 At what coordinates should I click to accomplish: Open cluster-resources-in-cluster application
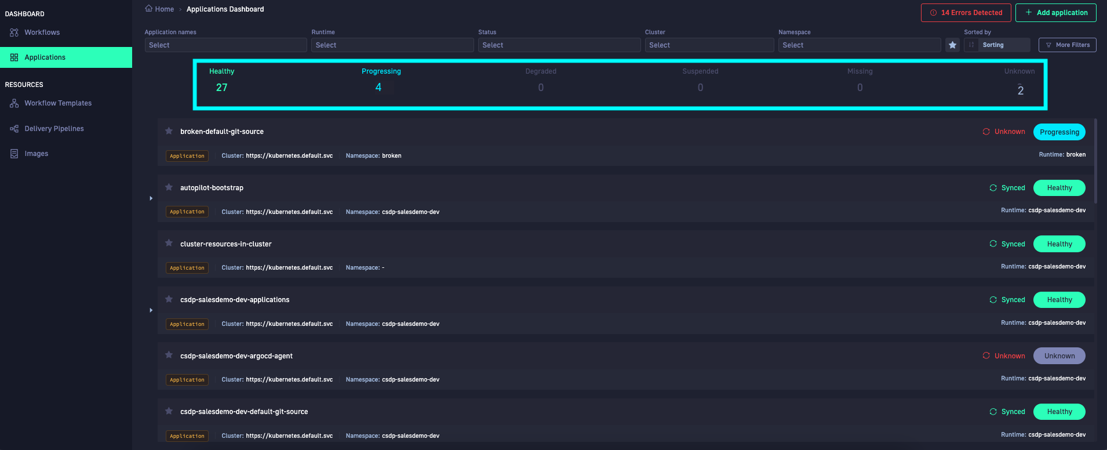226,244
